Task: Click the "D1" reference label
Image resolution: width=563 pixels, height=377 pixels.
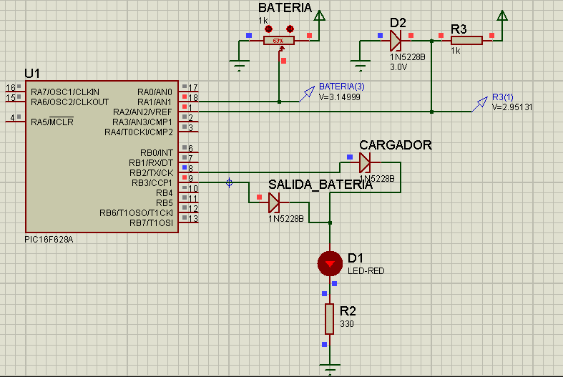Action: pos(355,258)
